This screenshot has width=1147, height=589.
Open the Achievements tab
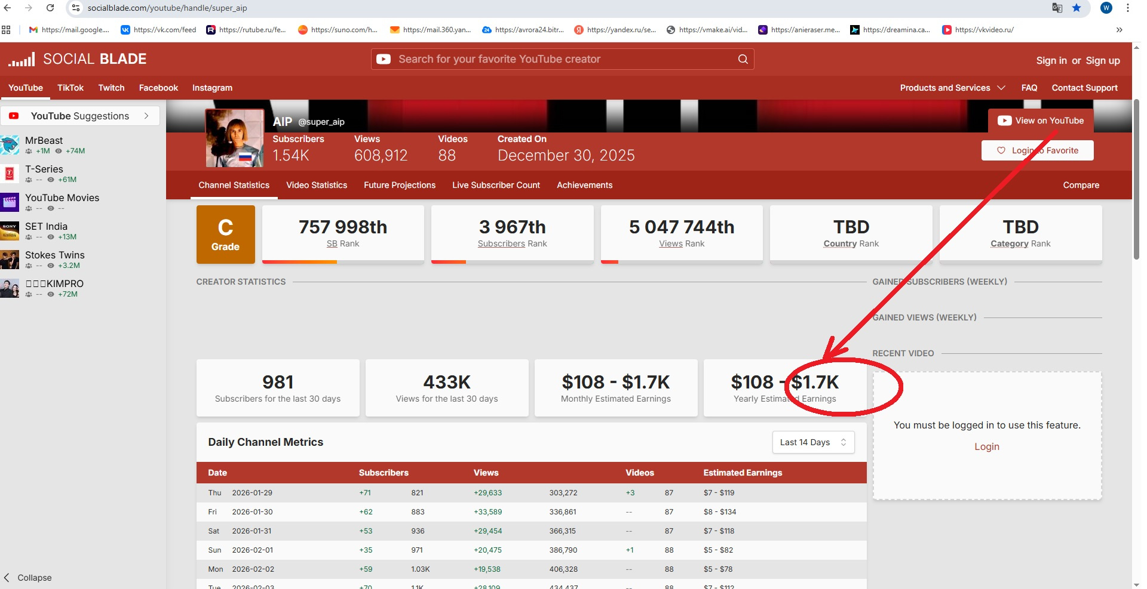pyautogui.click(x=585, y=185)
